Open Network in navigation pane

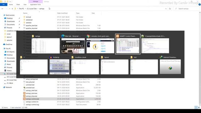[8, 87]
